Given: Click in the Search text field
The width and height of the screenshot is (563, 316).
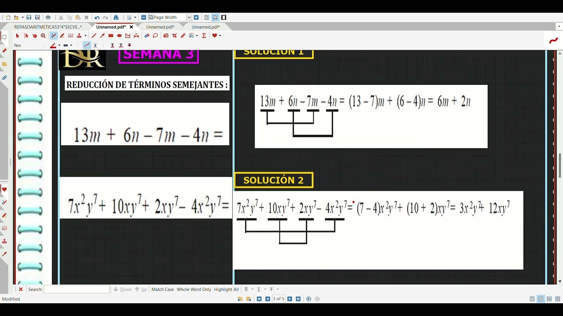Looking at the screenshot, I should click(77, 290).
